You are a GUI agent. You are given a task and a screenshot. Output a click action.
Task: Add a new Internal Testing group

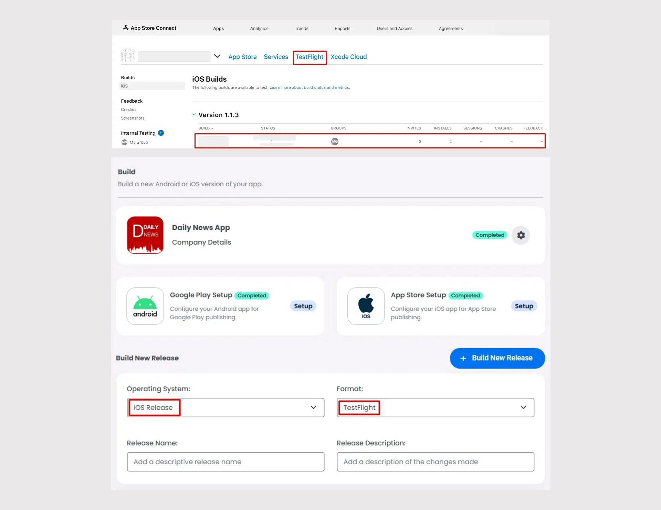[161, 133]
